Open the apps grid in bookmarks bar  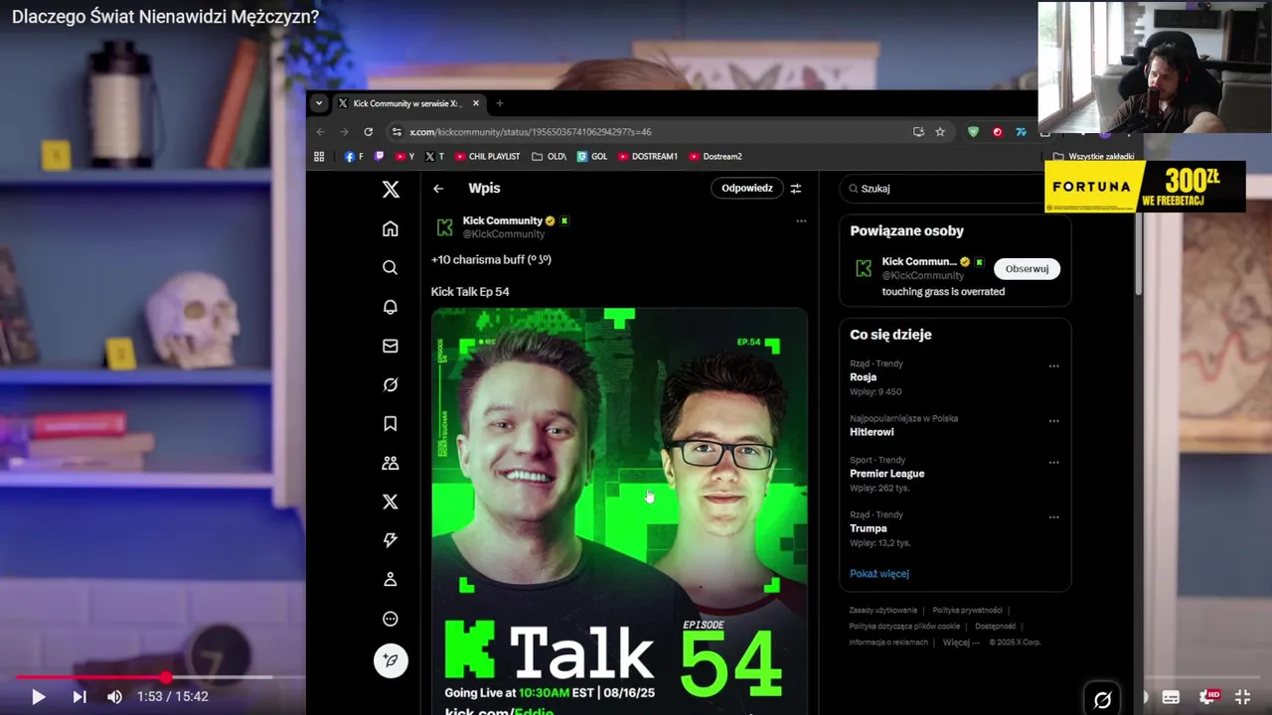pyautogui.click(x=319, y=156)
